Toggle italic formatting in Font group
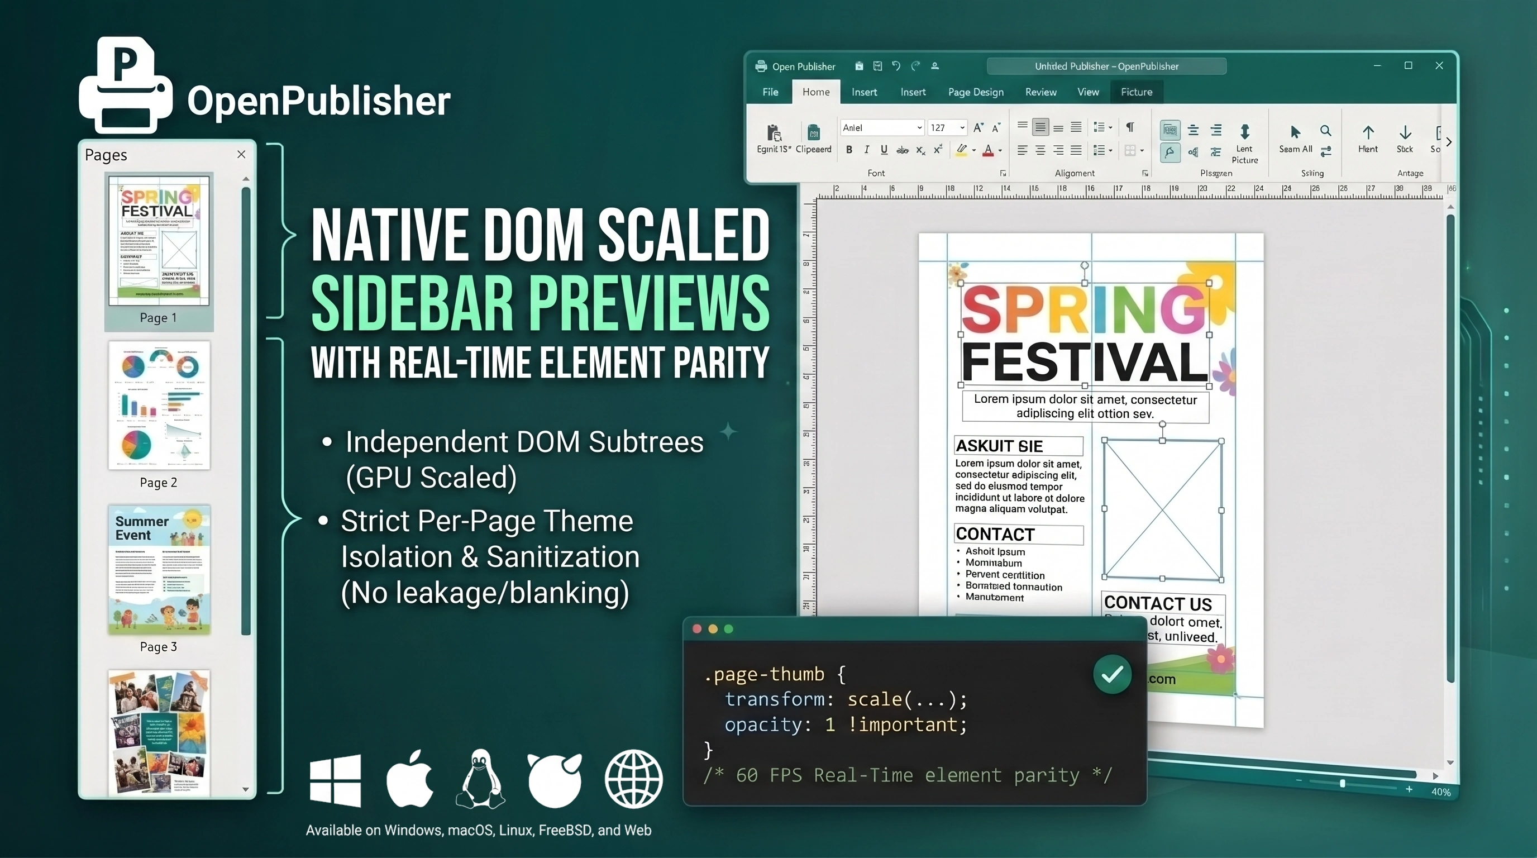This screenshot has height=858, width=1537. [x=866, y=150]
